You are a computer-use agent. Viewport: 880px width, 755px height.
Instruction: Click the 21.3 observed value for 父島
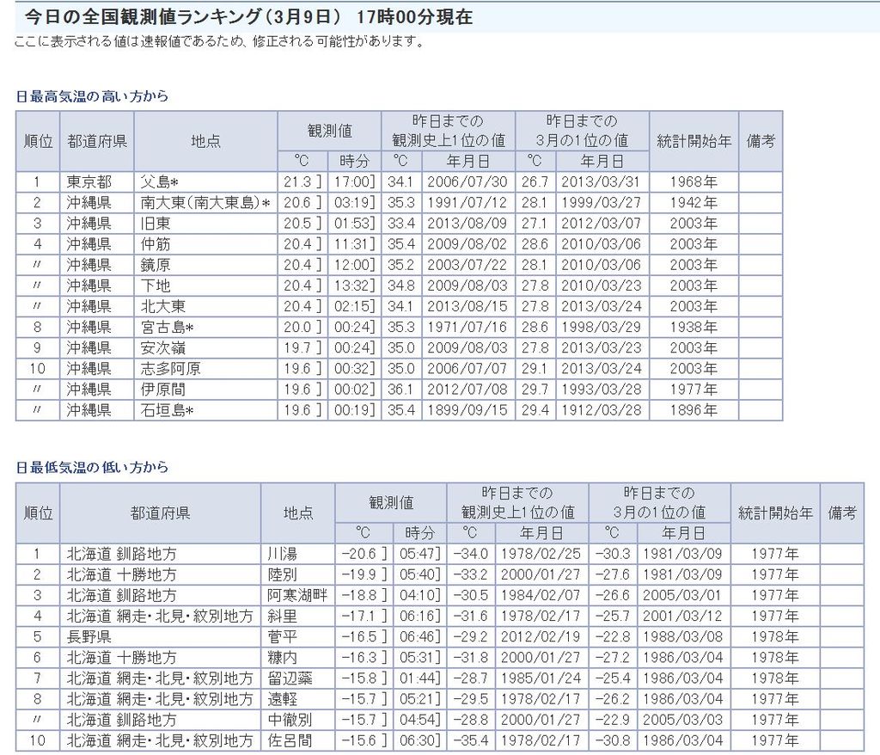[x=299, y=181]
